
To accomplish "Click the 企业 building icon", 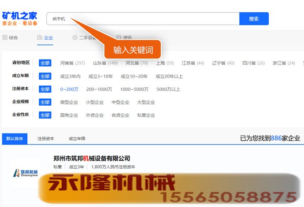I will [40, 37].
